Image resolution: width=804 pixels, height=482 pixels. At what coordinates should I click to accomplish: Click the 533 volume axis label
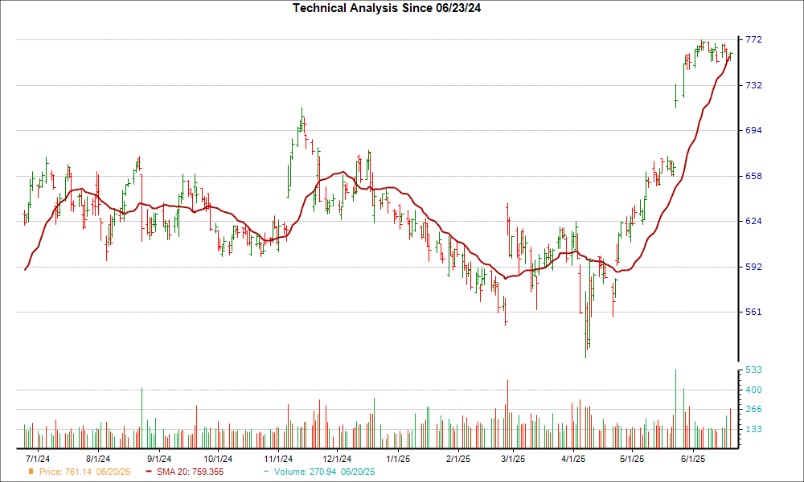(x=753, y=370)
